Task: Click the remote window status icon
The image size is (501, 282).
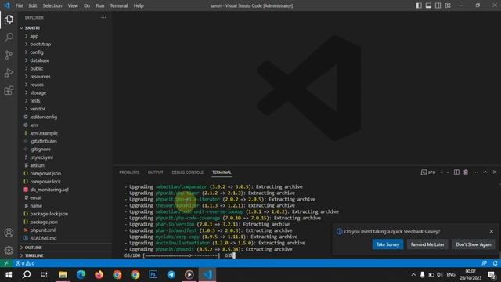Action: pos(6,263)
